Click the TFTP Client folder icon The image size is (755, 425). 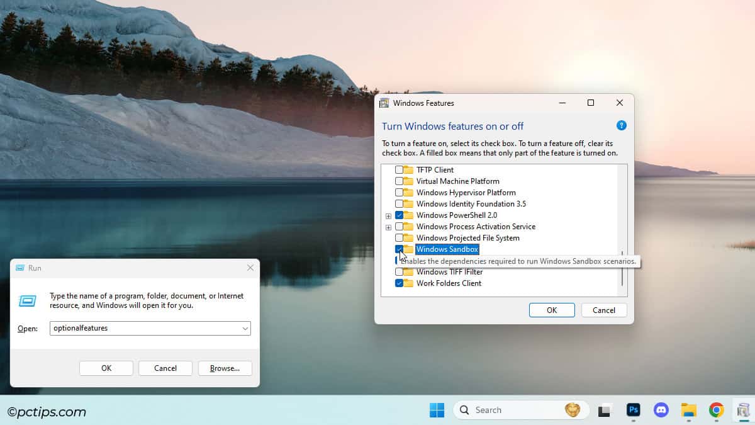pos(409,170)
